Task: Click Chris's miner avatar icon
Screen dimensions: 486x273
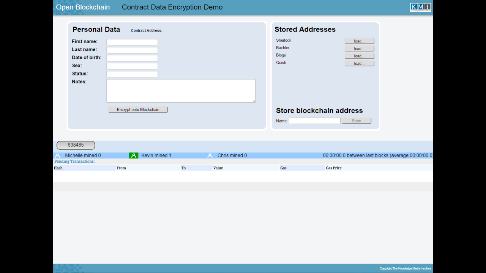Action: 210,155
